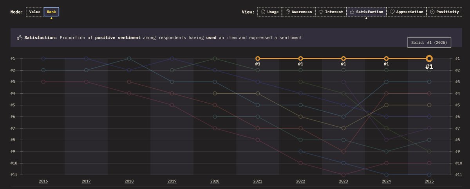470x189 pixels.
Task: Select the rank #8 data point for 2021
Action: pyautogui.click(x=257, y=140)
